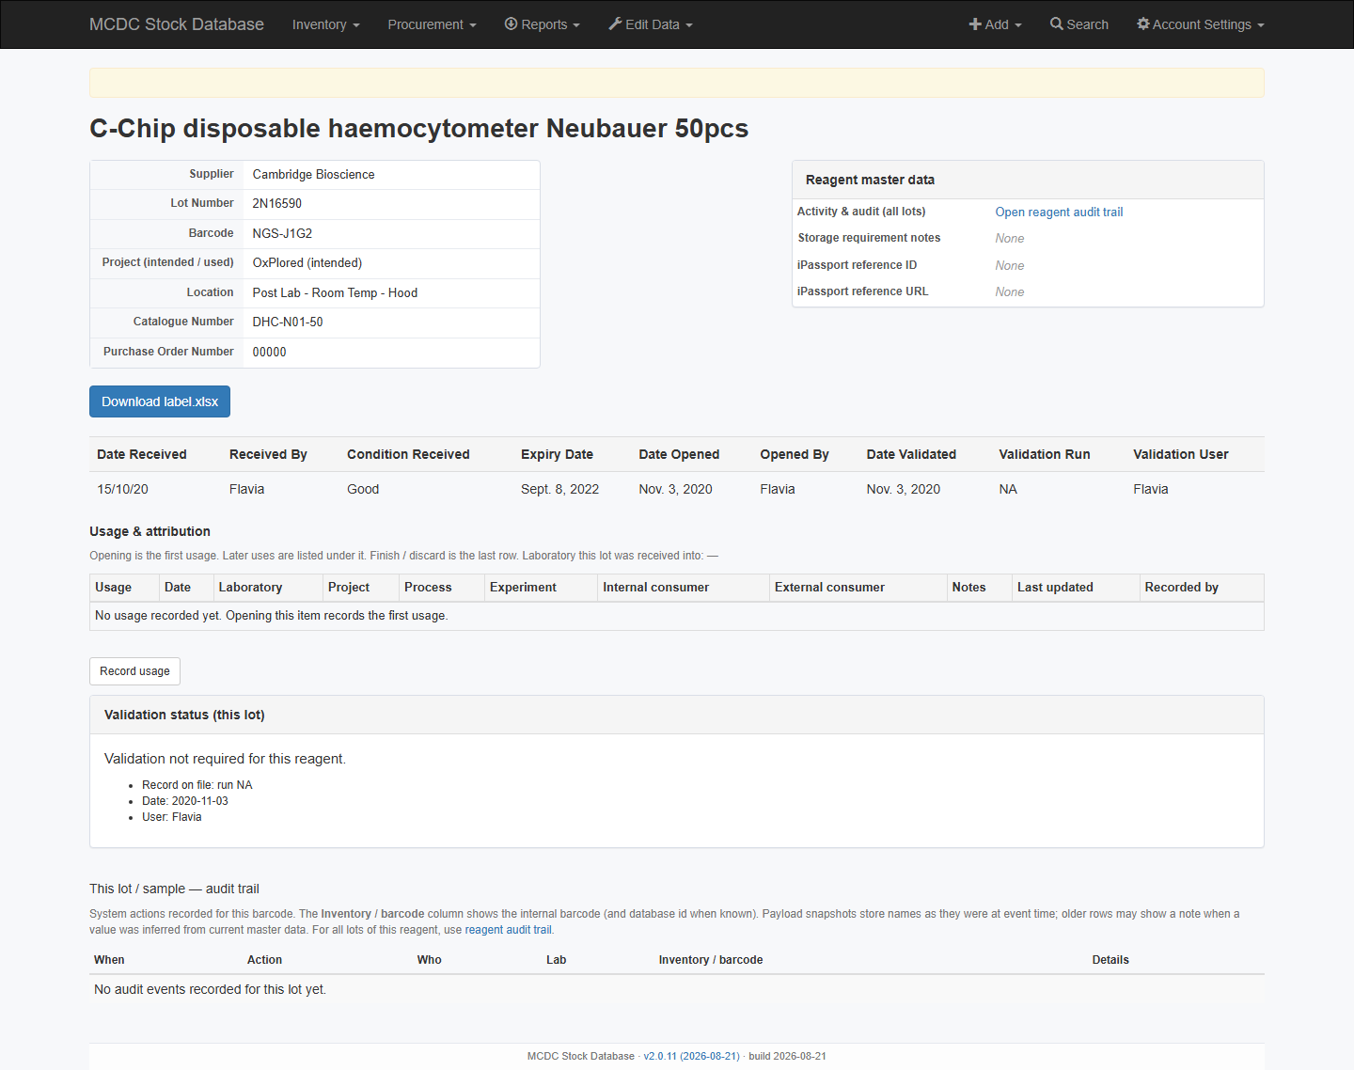Click the Account Settings gear icon
Viewport: 1354px width, 1070px height.
(x=1143, y=24)
